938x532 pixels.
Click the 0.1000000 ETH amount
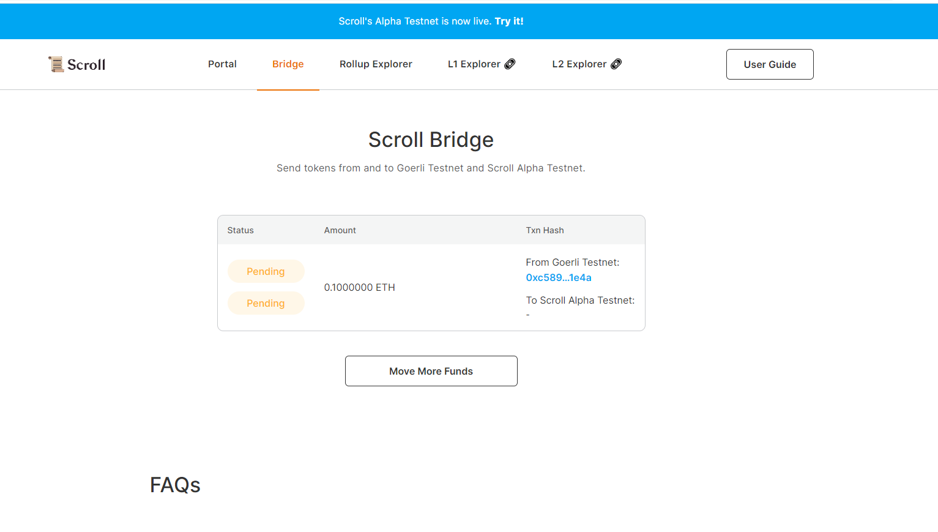pos(360,287)
